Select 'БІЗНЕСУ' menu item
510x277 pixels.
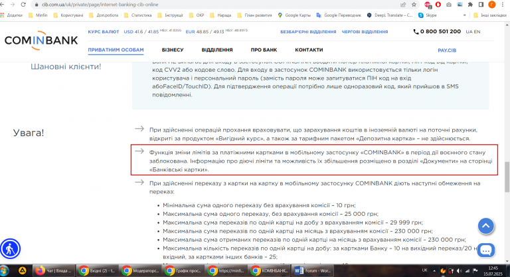[173, 50]
